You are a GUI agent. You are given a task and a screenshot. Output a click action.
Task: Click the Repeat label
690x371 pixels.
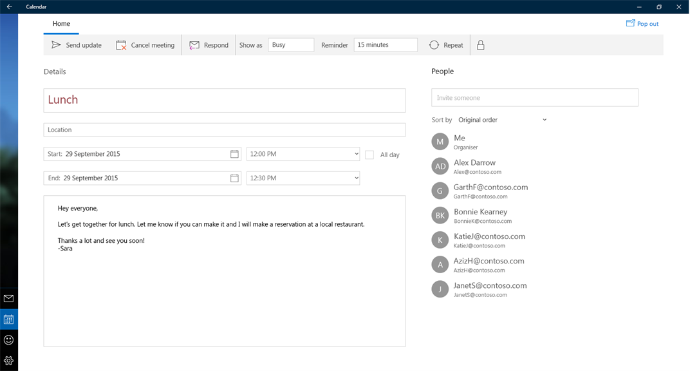pos(453,45)
